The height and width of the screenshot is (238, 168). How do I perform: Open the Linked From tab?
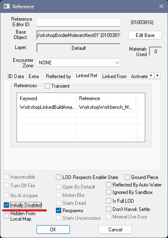pyautogui.click(x=114, y=76)
